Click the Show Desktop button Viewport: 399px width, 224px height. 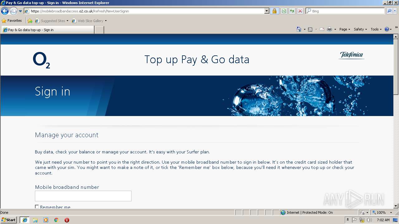(x=396, y=220)
